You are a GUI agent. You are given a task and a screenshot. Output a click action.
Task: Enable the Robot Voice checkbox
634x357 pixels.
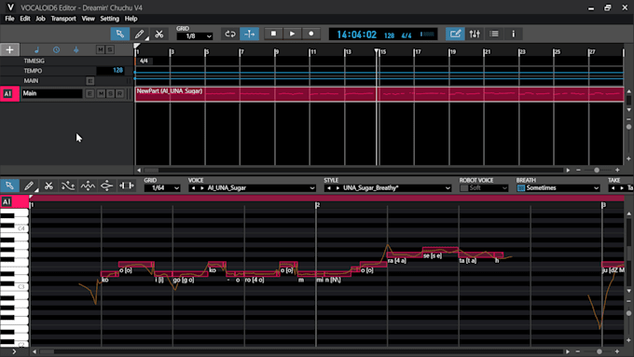pos(463,188)
